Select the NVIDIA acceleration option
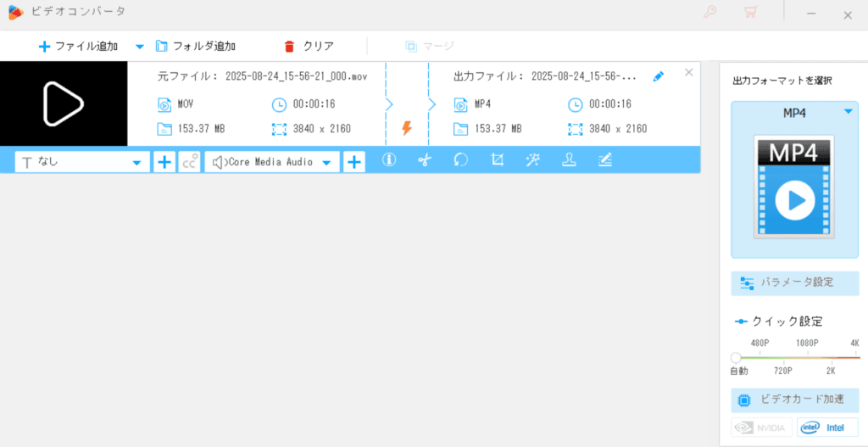 pos(762,427)
